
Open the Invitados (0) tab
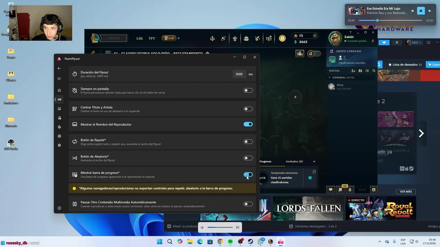click(294, 162)
